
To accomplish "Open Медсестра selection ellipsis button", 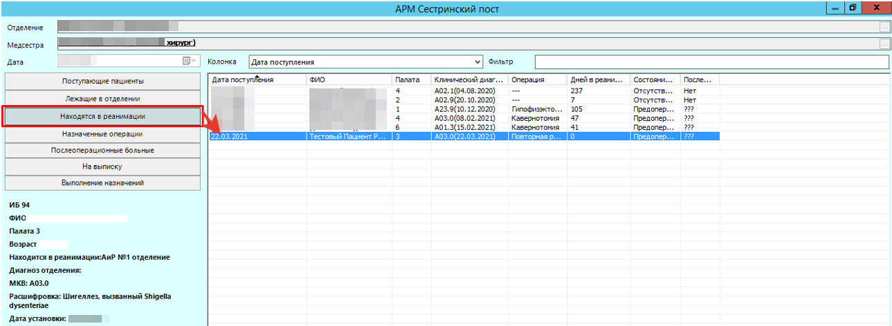I will coord(884,44).
